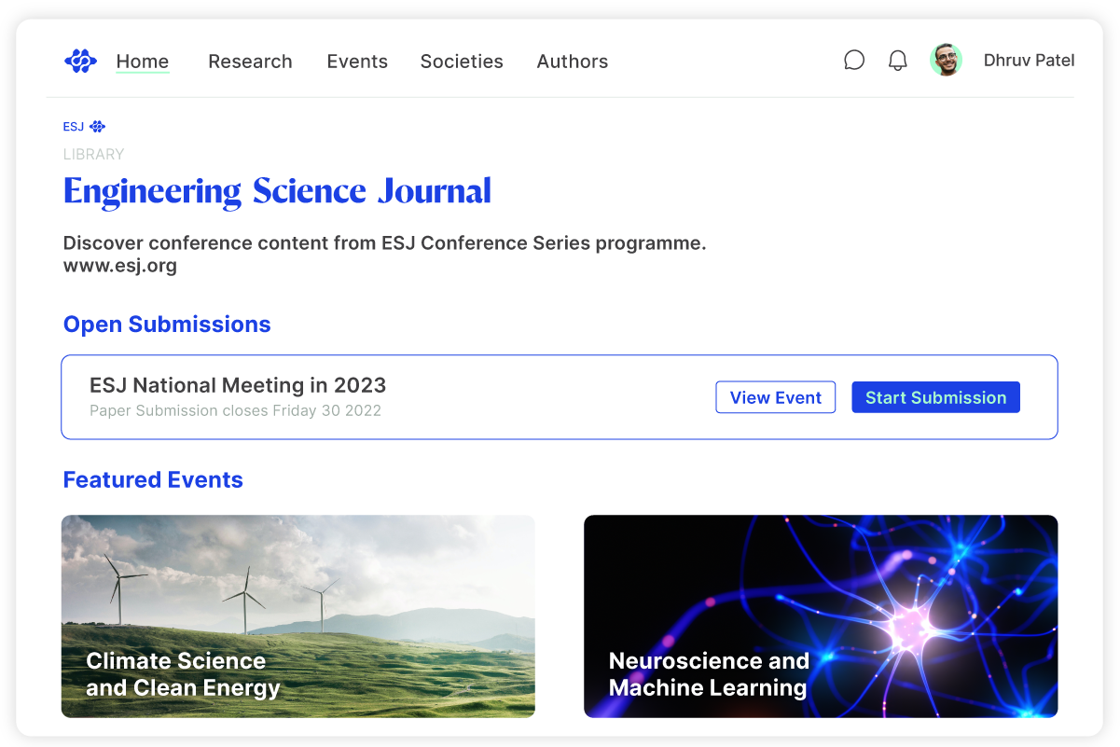The width and height of the screenshot is (1120, 747).
Task: Select the Home nav item
Action: pos(143,62)
